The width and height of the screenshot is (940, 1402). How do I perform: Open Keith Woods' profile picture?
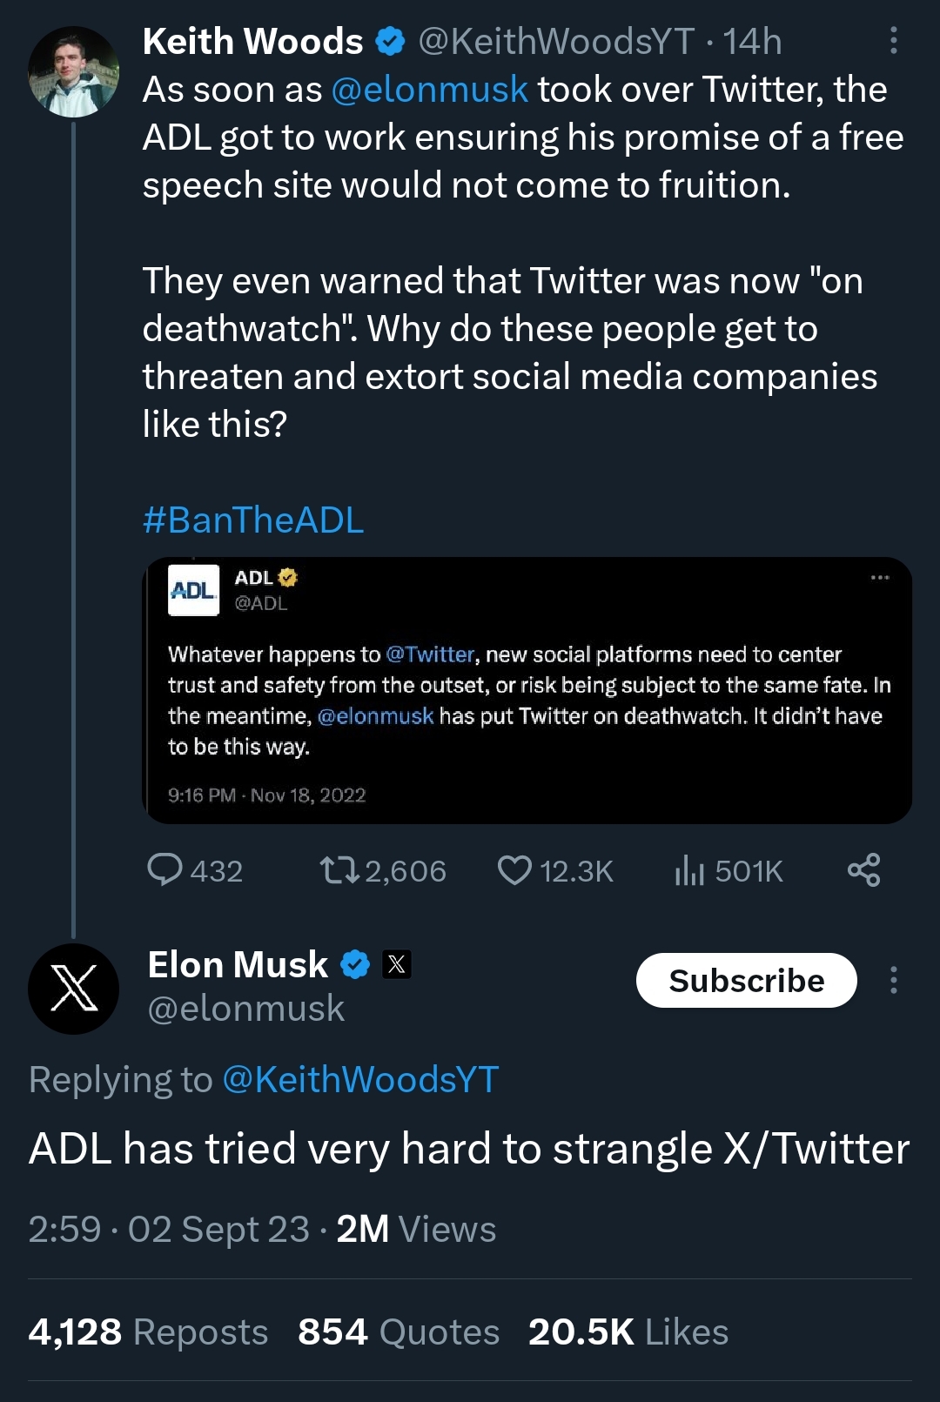click(73, 71)
